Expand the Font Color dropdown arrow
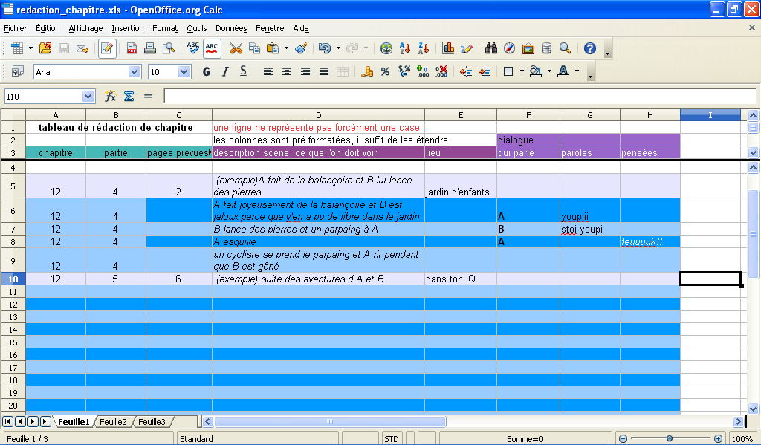The height and width of the screenshot is (445, 761). (577, 72)
